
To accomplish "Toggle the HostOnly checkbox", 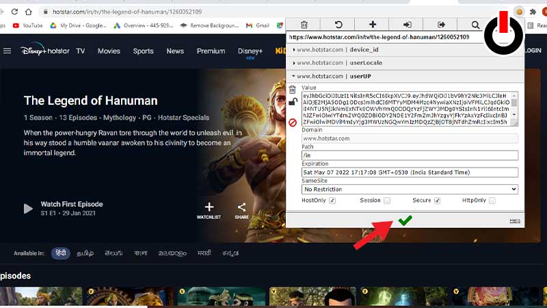I will click(x=332, y=201).
